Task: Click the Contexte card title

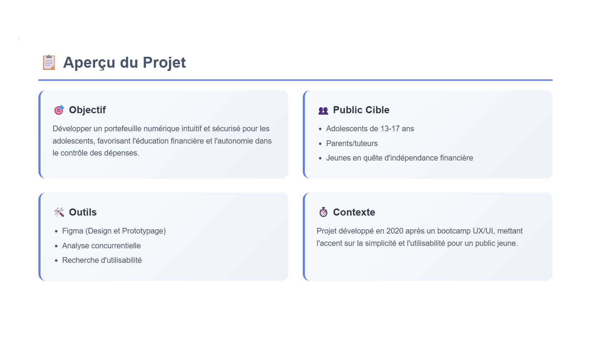Action: pyautogui.click(x=354, y=212)
